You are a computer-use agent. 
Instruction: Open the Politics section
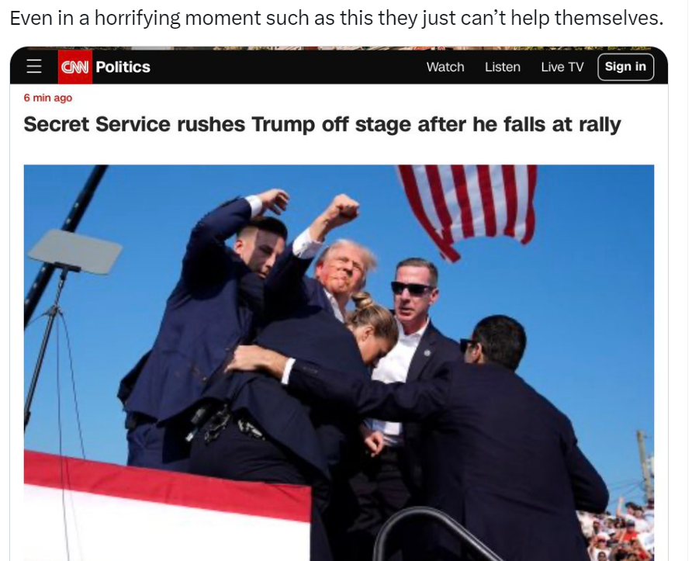[123, 67]
